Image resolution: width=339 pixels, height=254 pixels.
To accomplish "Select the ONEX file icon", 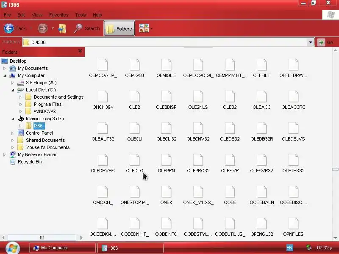I will 166,191.
